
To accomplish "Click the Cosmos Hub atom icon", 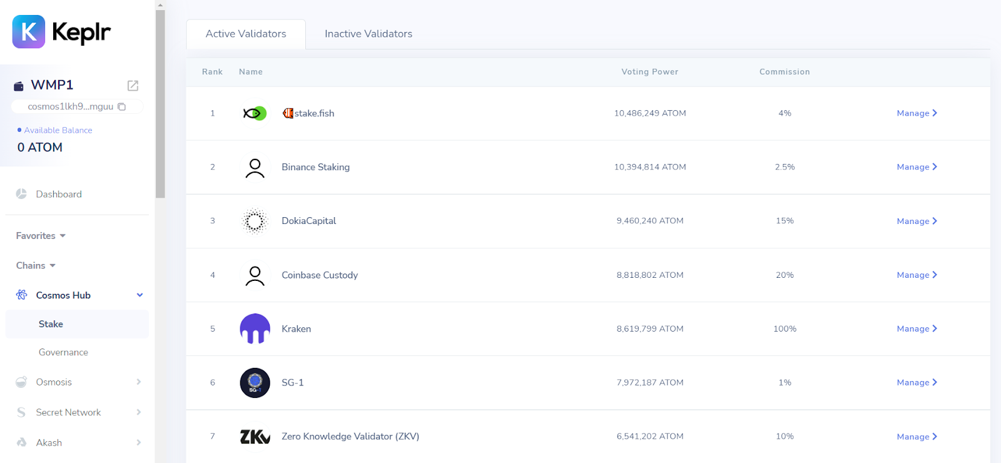I will (21, 295).
